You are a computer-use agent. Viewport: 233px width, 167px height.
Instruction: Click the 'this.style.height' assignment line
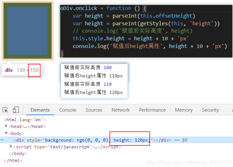pos(131,38)
